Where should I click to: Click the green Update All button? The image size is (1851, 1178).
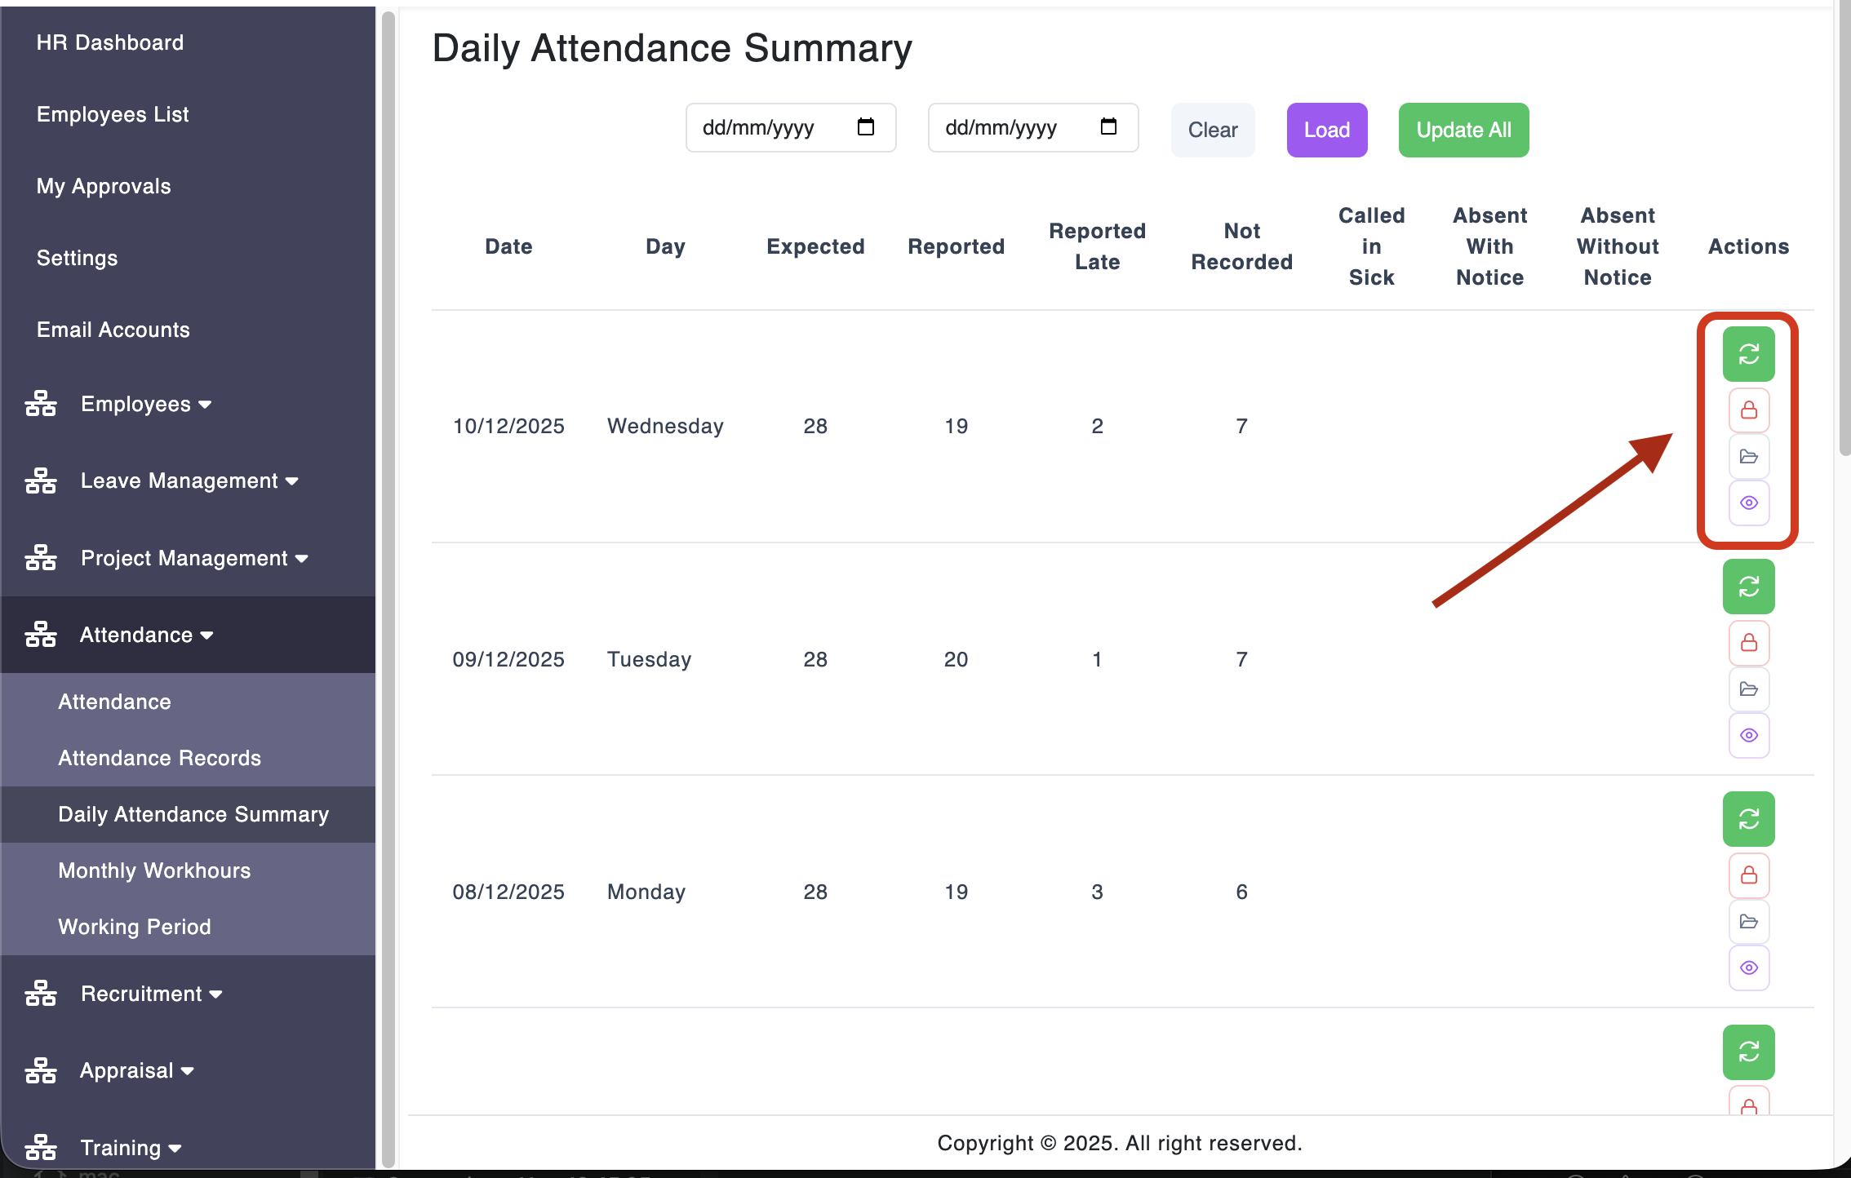click(x=1463, y=130)
